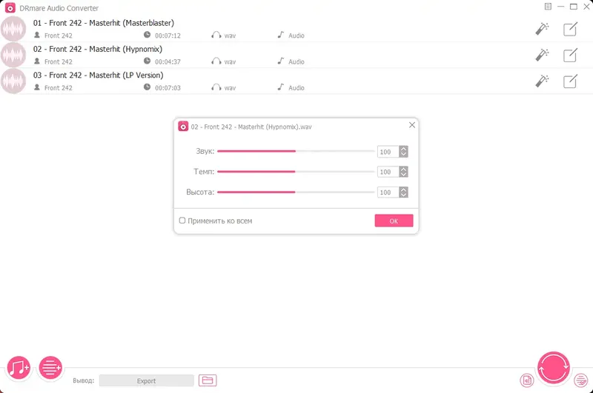The height and width of the screenshot is (393, 593).
Task: Open the format settings icon at bottom right
Action: click(526, 380)
